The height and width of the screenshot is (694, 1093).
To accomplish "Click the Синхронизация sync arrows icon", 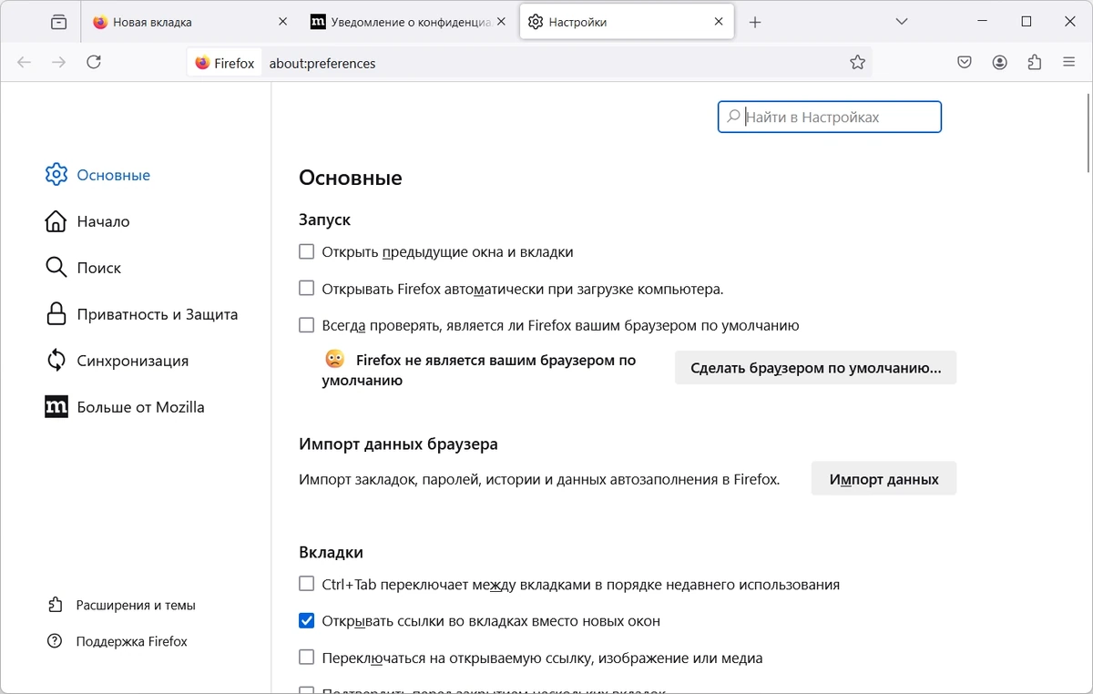I will click(56, 361).
